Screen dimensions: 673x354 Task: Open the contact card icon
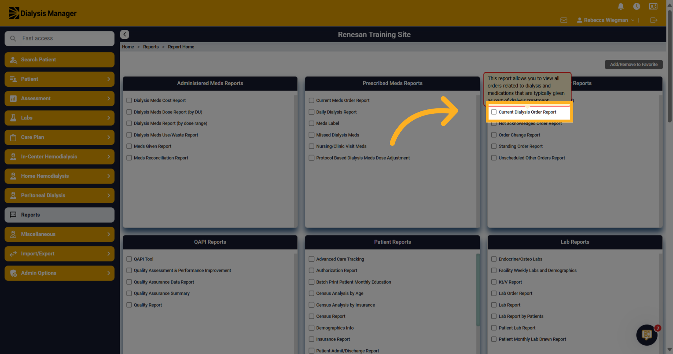653,6
